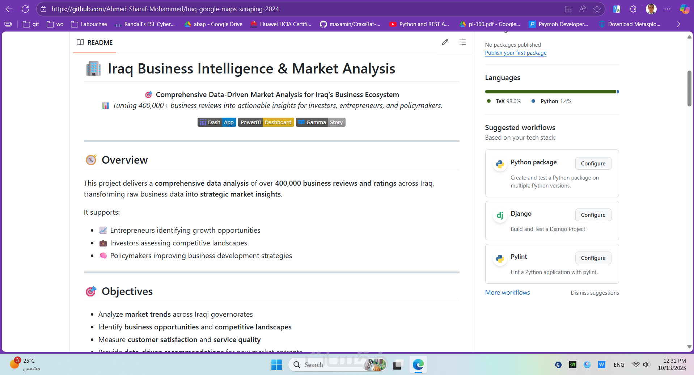Expand the bookmarks bar overflow chevron
Viewport: 694px width, 375px height.
pos(678,24)
